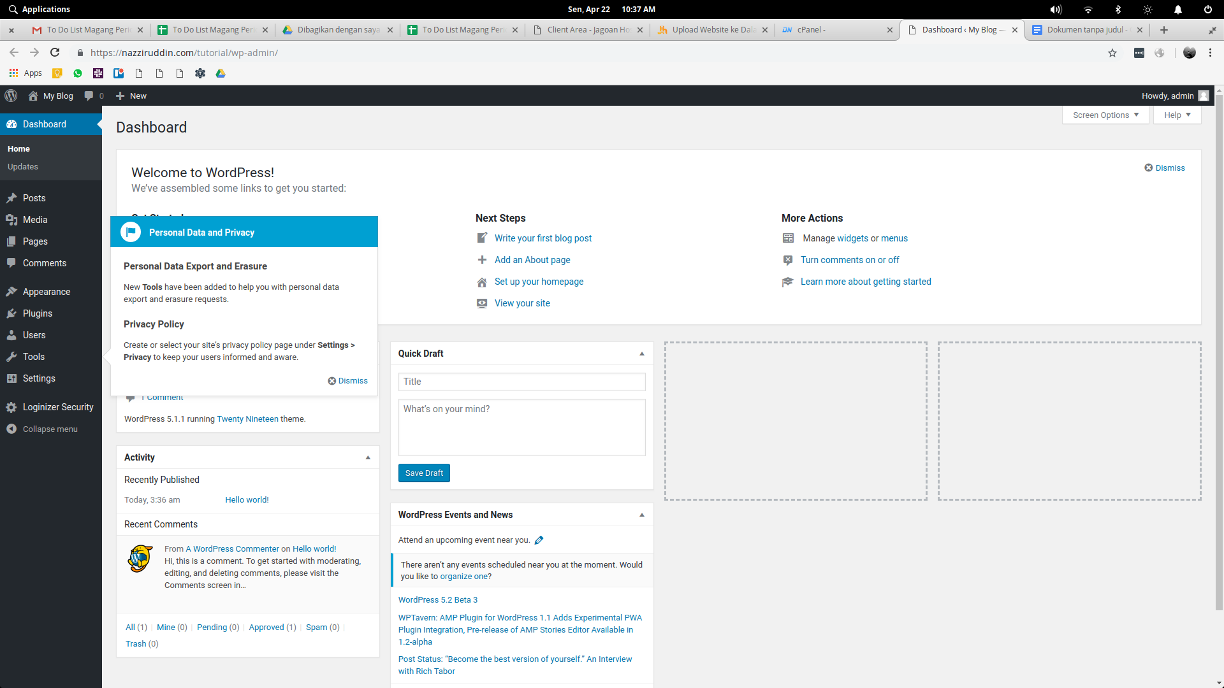Image resolution: width=1224 pixels, height=688 pixels.
Task: Open the New content menu
Action: (131, 96)
